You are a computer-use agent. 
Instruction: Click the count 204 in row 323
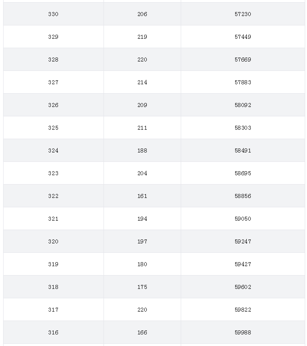click(142, 173)
